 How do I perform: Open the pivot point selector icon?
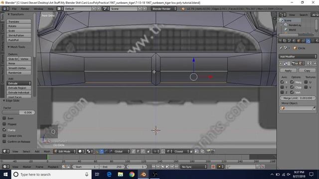tap(89, 151)
